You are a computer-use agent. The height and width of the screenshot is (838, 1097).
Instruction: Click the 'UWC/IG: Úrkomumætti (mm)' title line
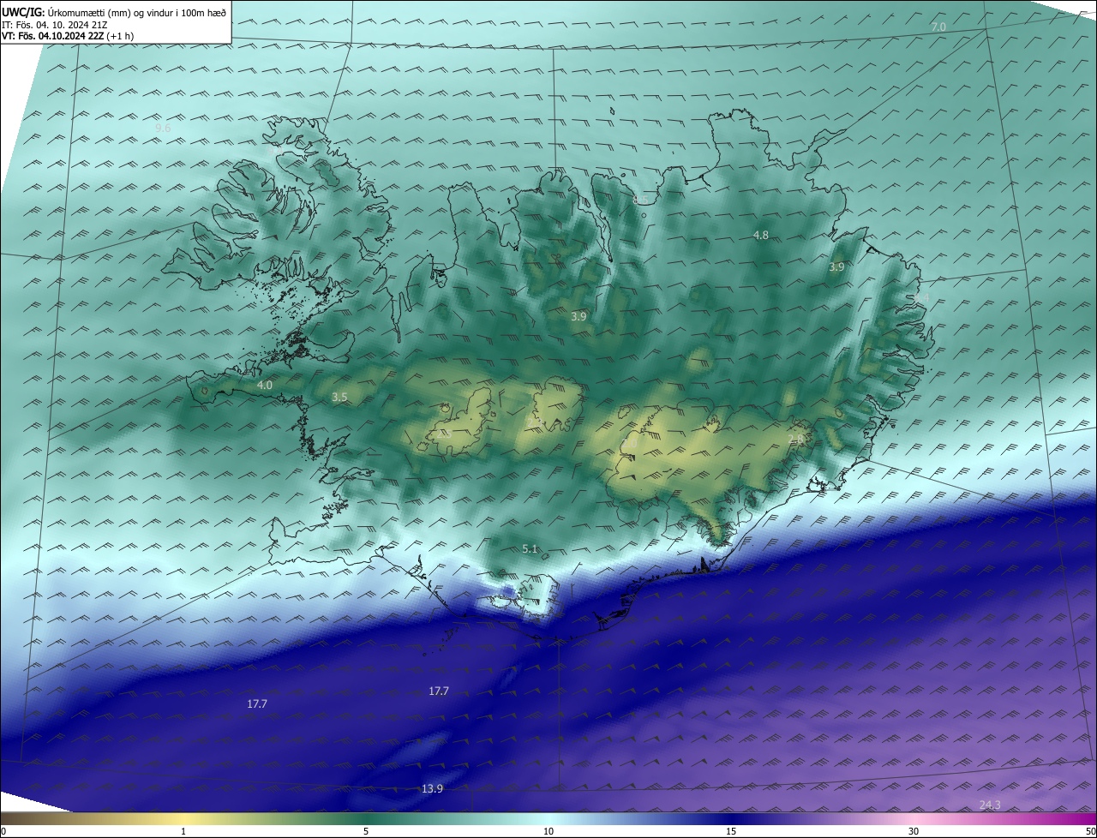pos(114,13)
